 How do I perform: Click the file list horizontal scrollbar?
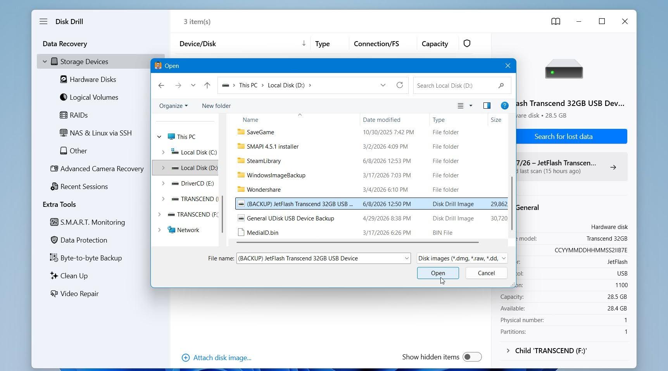click(357, 242)
